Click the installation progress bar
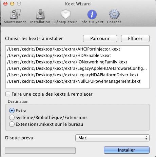Viewport: 156px width, 157px height. click(x=40, y=151)
